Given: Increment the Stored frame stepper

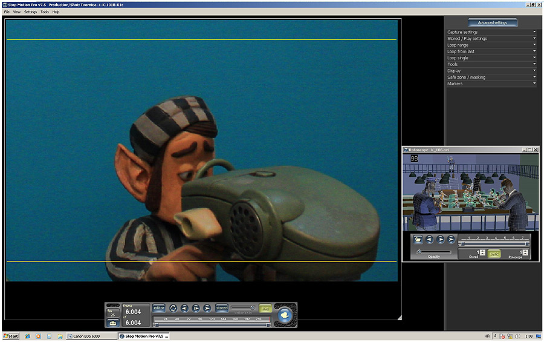Looking at the screenshot, I should [482, 251].
